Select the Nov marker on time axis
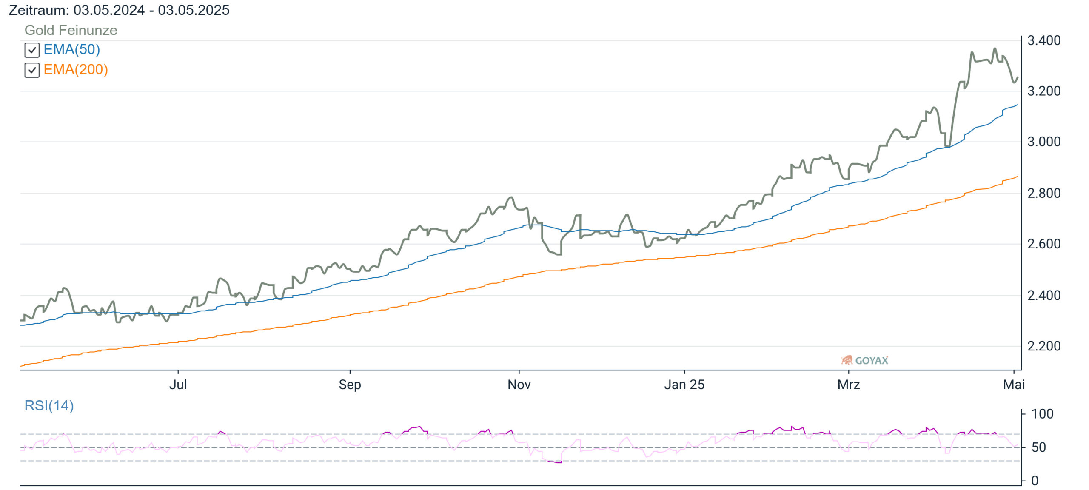Screen dimensions: 1089x490 (x=519, y=385)
